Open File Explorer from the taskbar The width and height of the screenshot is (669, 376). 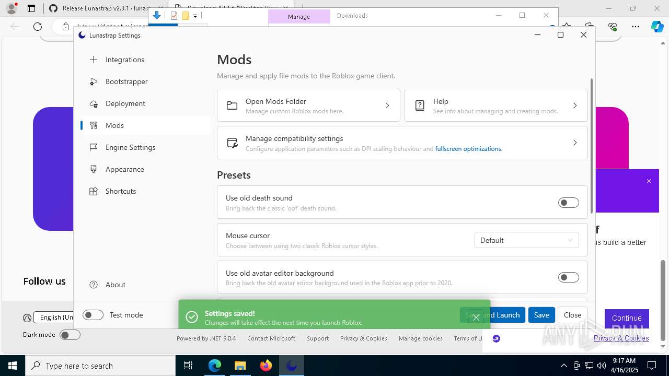(240, 366)
